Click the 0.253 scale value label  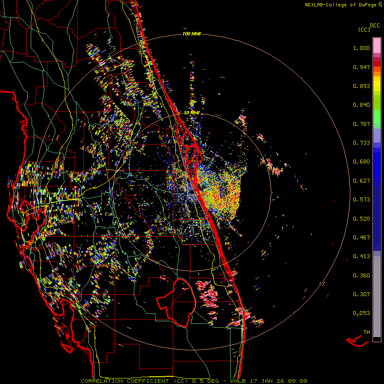pos(361,313)
